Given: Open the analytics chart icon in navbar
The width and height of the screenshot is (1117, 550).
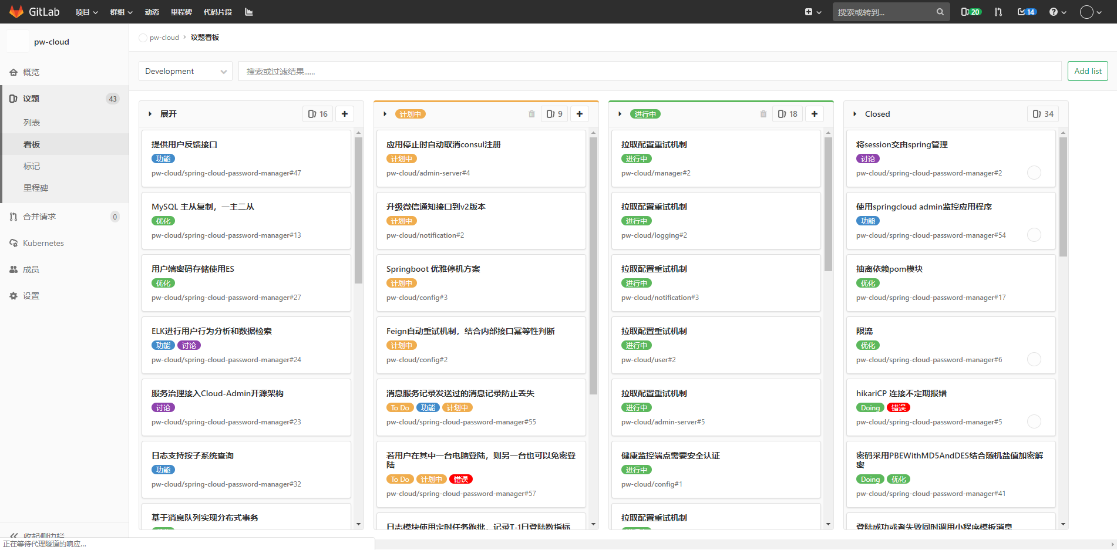Looking at the screenshot, I should (x=249, y=12).
